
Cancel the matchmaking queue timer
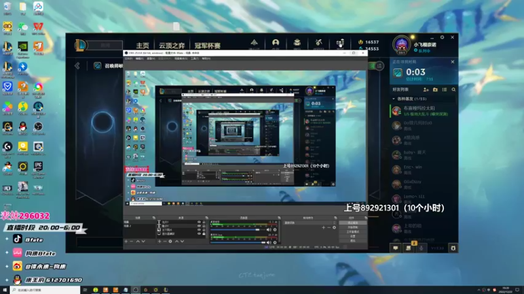pos(453,61)
